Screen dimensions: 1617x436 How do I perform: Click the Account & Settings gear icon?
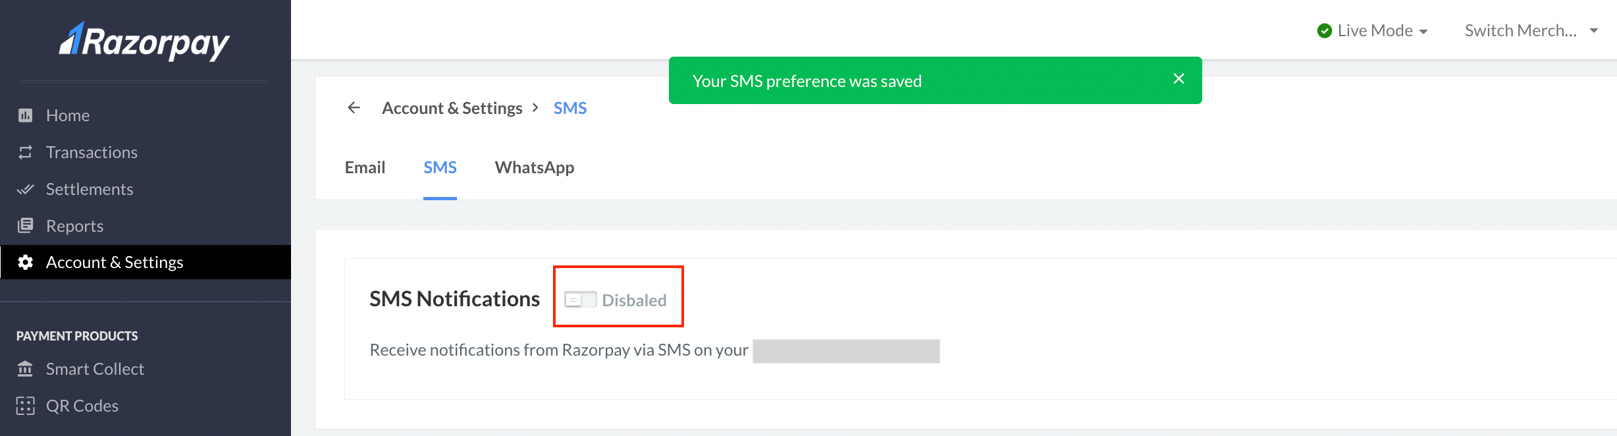(26, 262)
